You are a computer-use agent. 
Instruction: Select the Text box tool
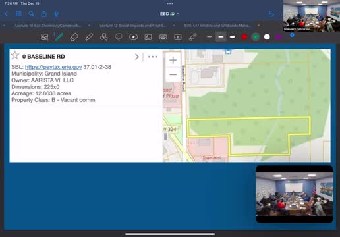click(x=178, y=37)
